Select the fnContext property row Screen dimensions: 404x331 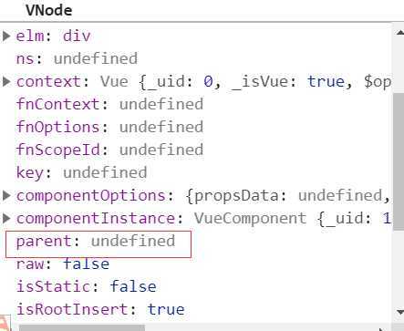point(109,104)
